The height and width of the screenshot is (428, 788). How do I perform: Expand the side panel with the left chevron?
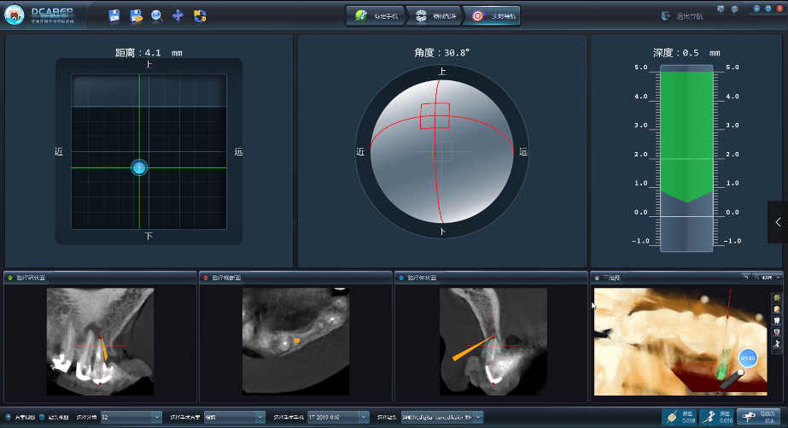778,222
